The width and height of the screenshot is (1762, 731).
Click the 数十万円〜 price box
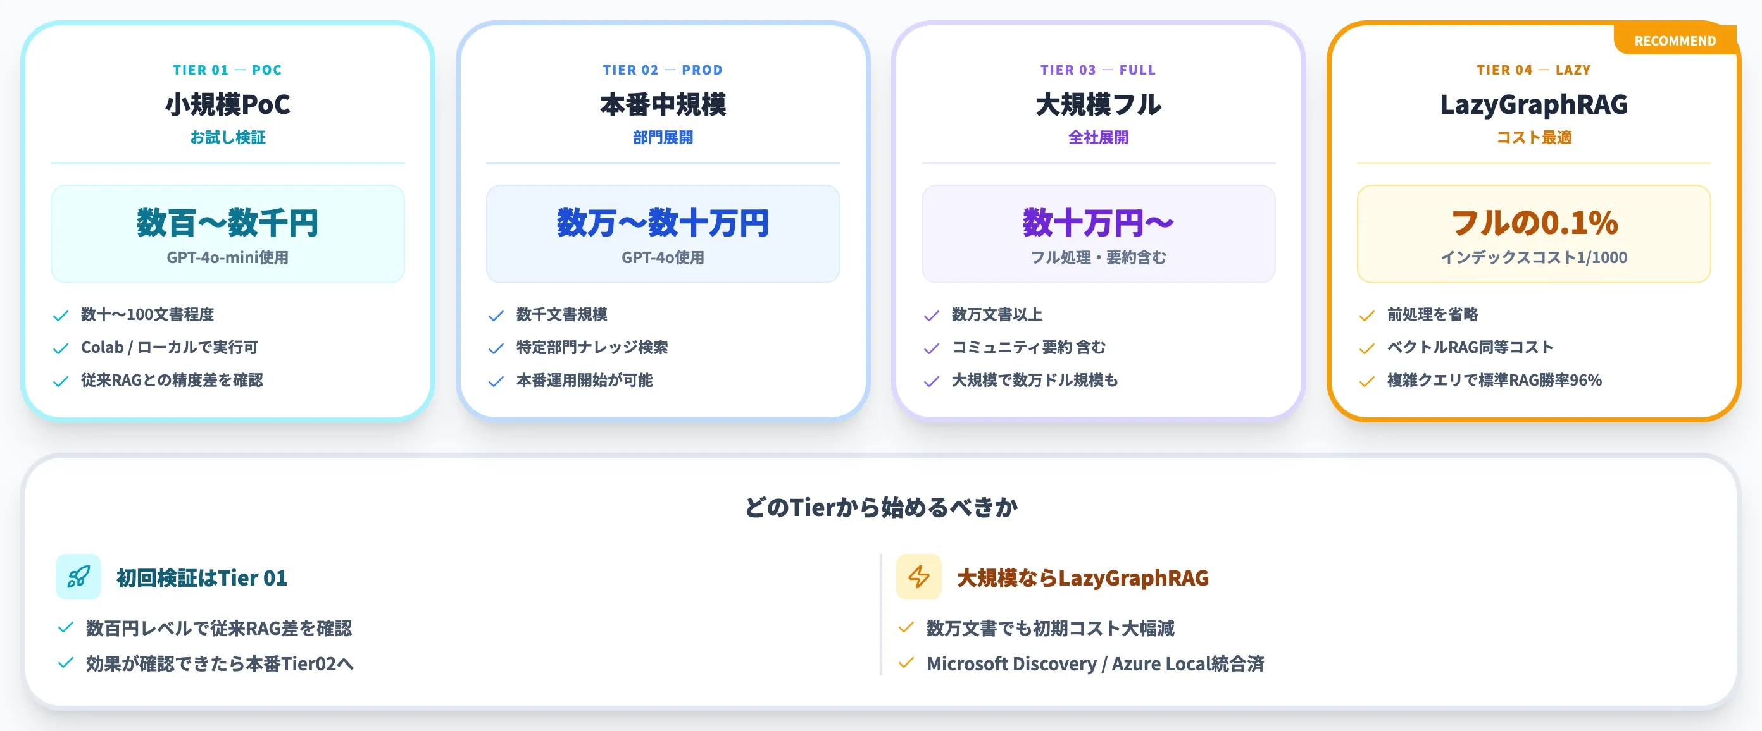[x=1099, y=233]
